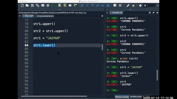The height and width of the screenshot is (99, 177).
Task: Open the editor browse-tabs icon
Action: tap(20, 16)
